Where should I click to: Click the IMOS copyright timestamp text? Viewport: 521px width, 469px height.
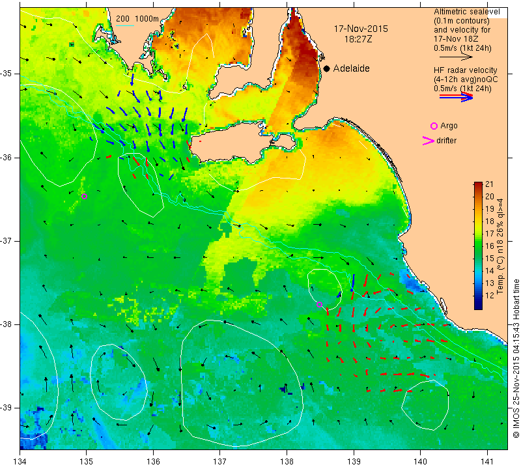tap(516, 358)
